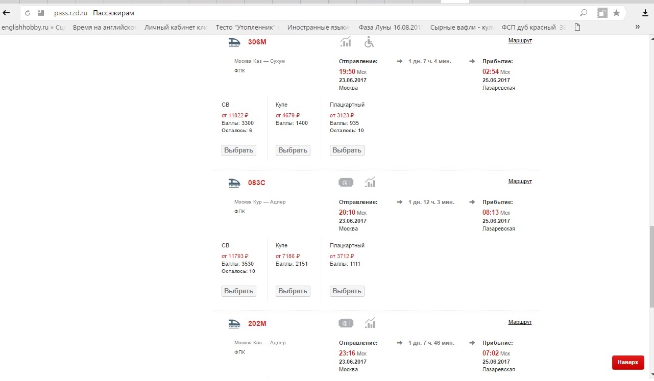Click the browser back arrow

pos(7,13)
